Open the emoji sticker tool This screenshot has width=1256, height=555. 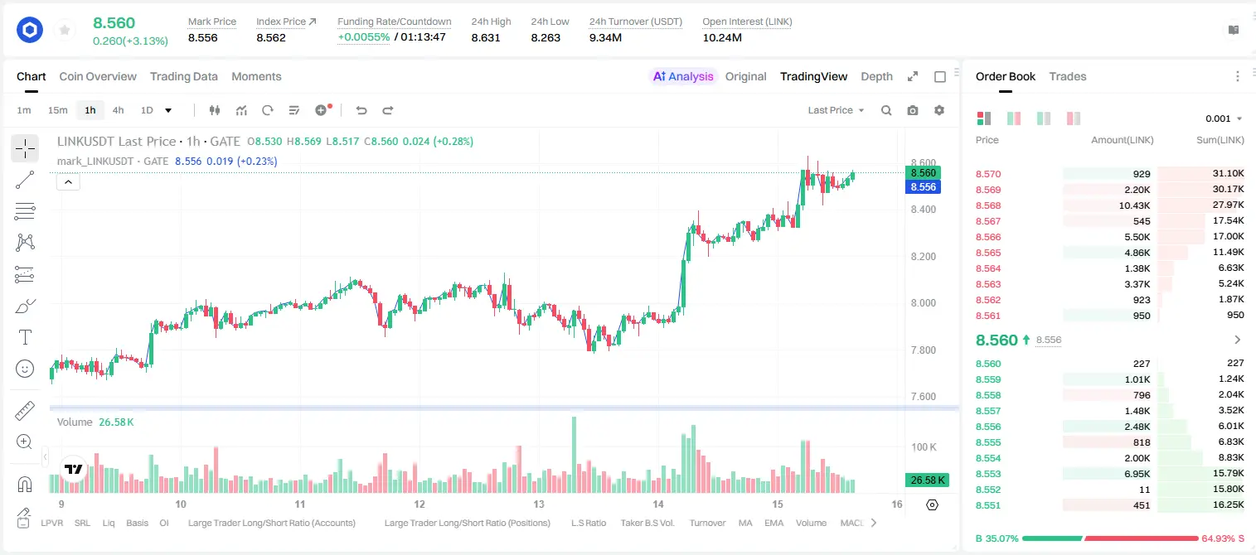25,369
